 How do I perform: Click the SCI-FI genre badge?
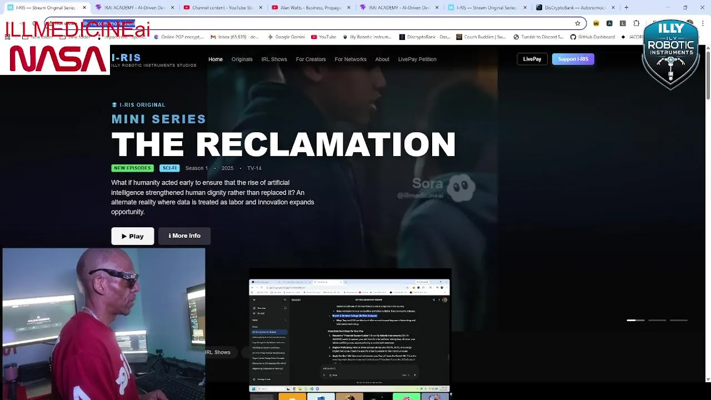pos(169,168)
